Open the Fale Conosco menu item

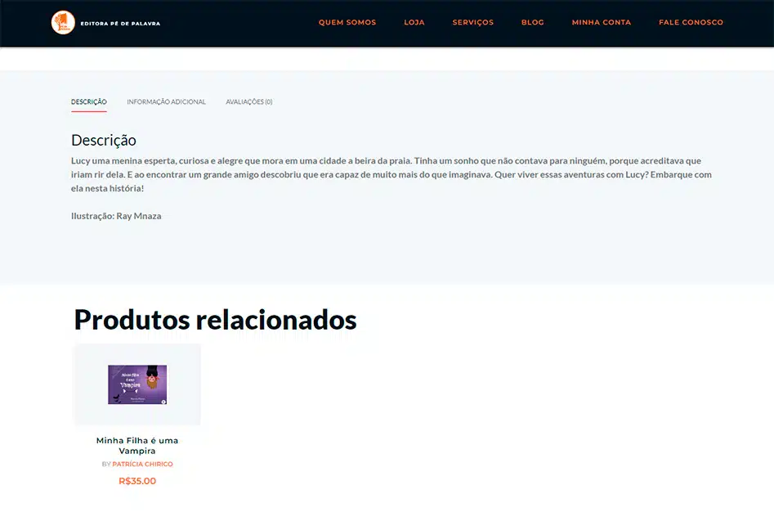[x=691, y=22]
